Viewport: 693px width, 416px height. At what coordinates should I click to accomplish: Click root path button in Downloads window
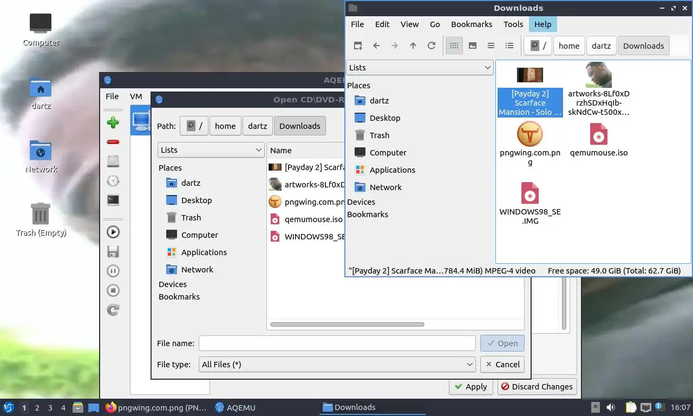[x=538, y=46]
